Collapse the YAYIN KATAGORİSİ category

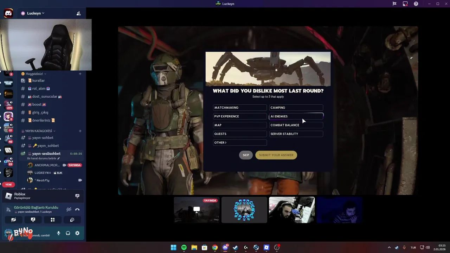pyautogui.click(x=38, y=131)
